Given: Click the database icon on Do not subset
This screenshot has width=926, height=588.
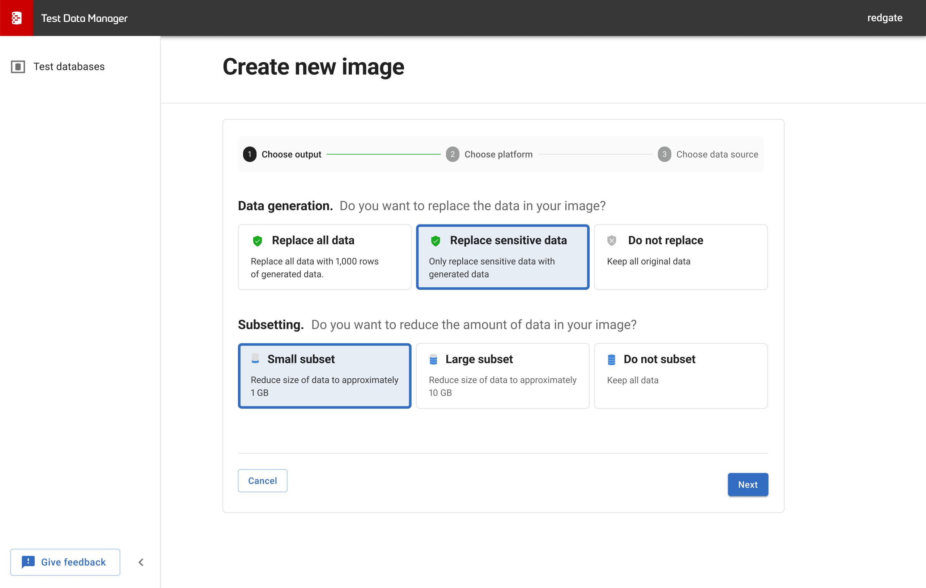Looking at the screenshot, I should [611, 359].
